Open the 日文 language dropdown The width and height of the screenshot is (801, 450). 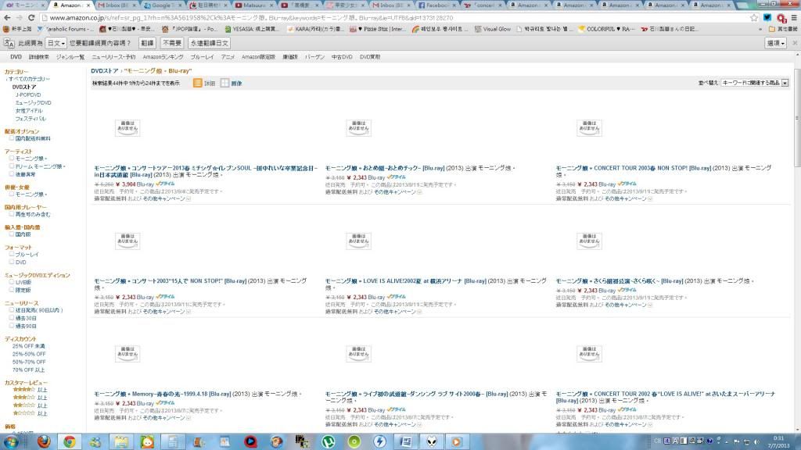tap(56, 43)
